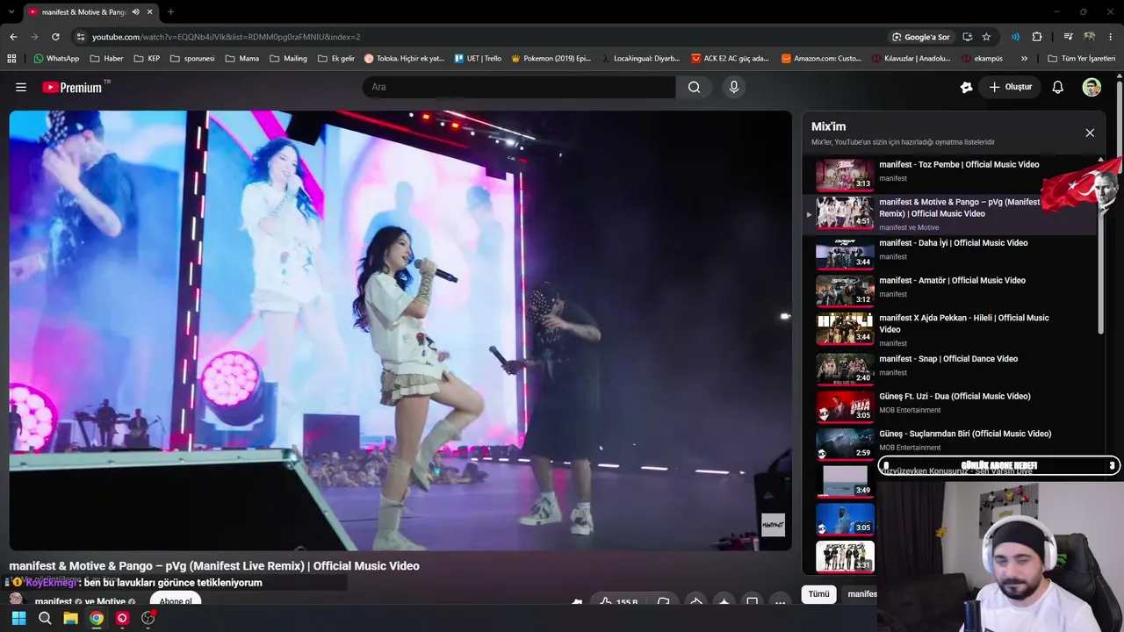Switch to Chrome in the taskbar
The width and height of the screenshot is (1124, 632).
(x=97, y=618)
